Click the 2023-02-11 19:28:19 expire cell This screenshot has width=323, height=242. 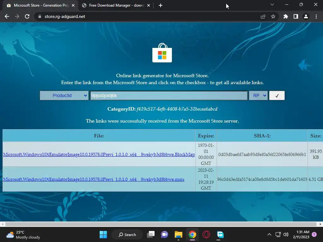coord(206,179)
